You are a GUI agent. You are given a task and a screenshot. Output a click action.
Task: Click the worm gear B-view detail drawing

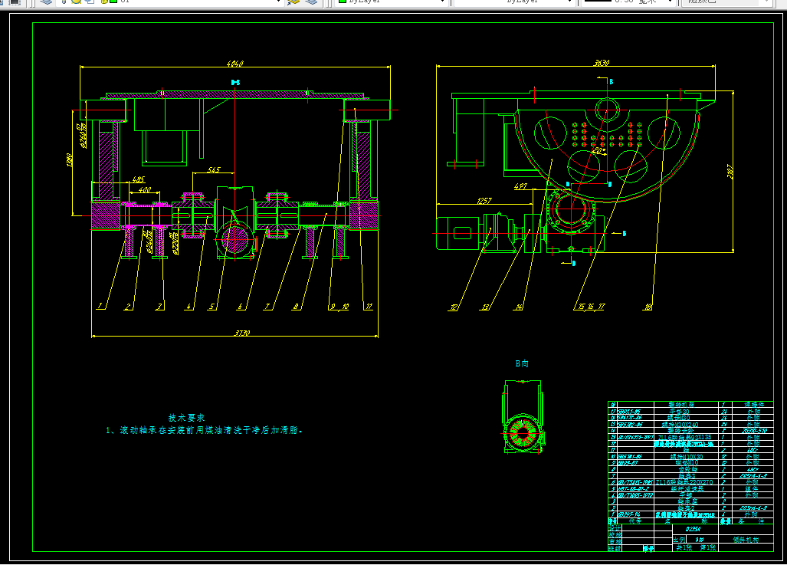click(523, 417)
